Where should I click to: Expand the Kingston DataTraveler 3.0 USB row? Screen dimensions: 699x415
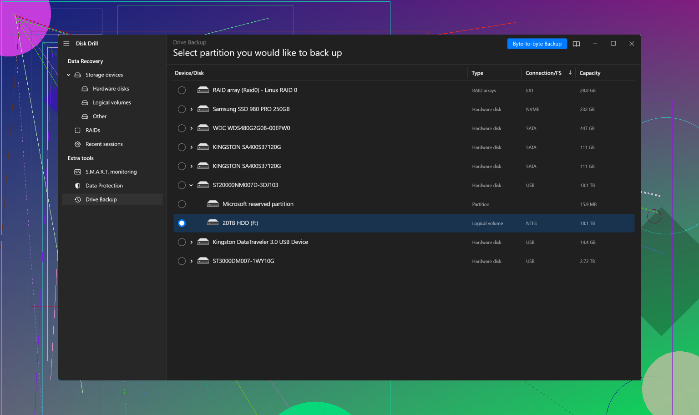192,242
